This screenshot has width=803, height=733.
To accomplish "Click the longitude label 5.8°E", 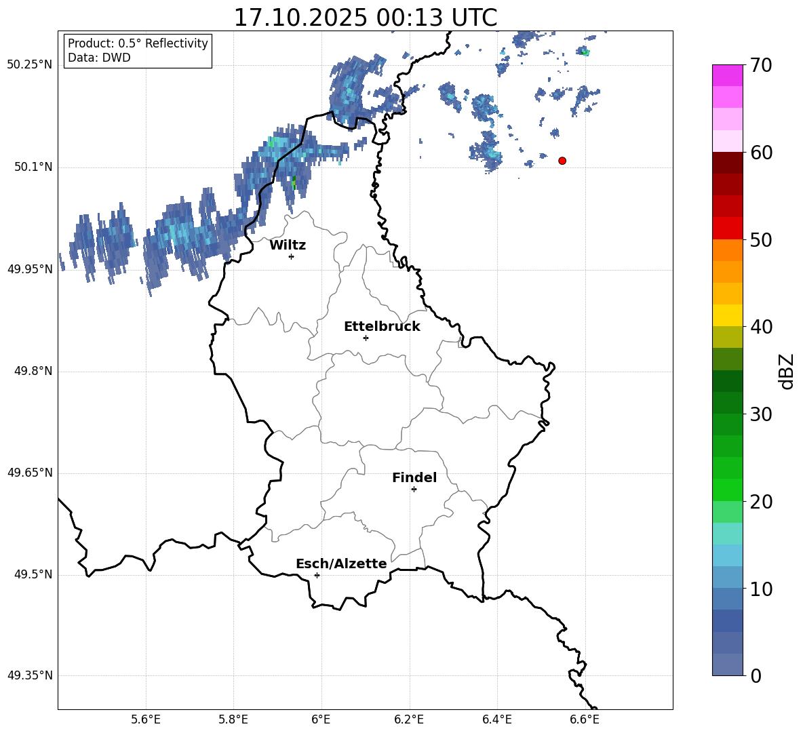I will coord(233,719).
